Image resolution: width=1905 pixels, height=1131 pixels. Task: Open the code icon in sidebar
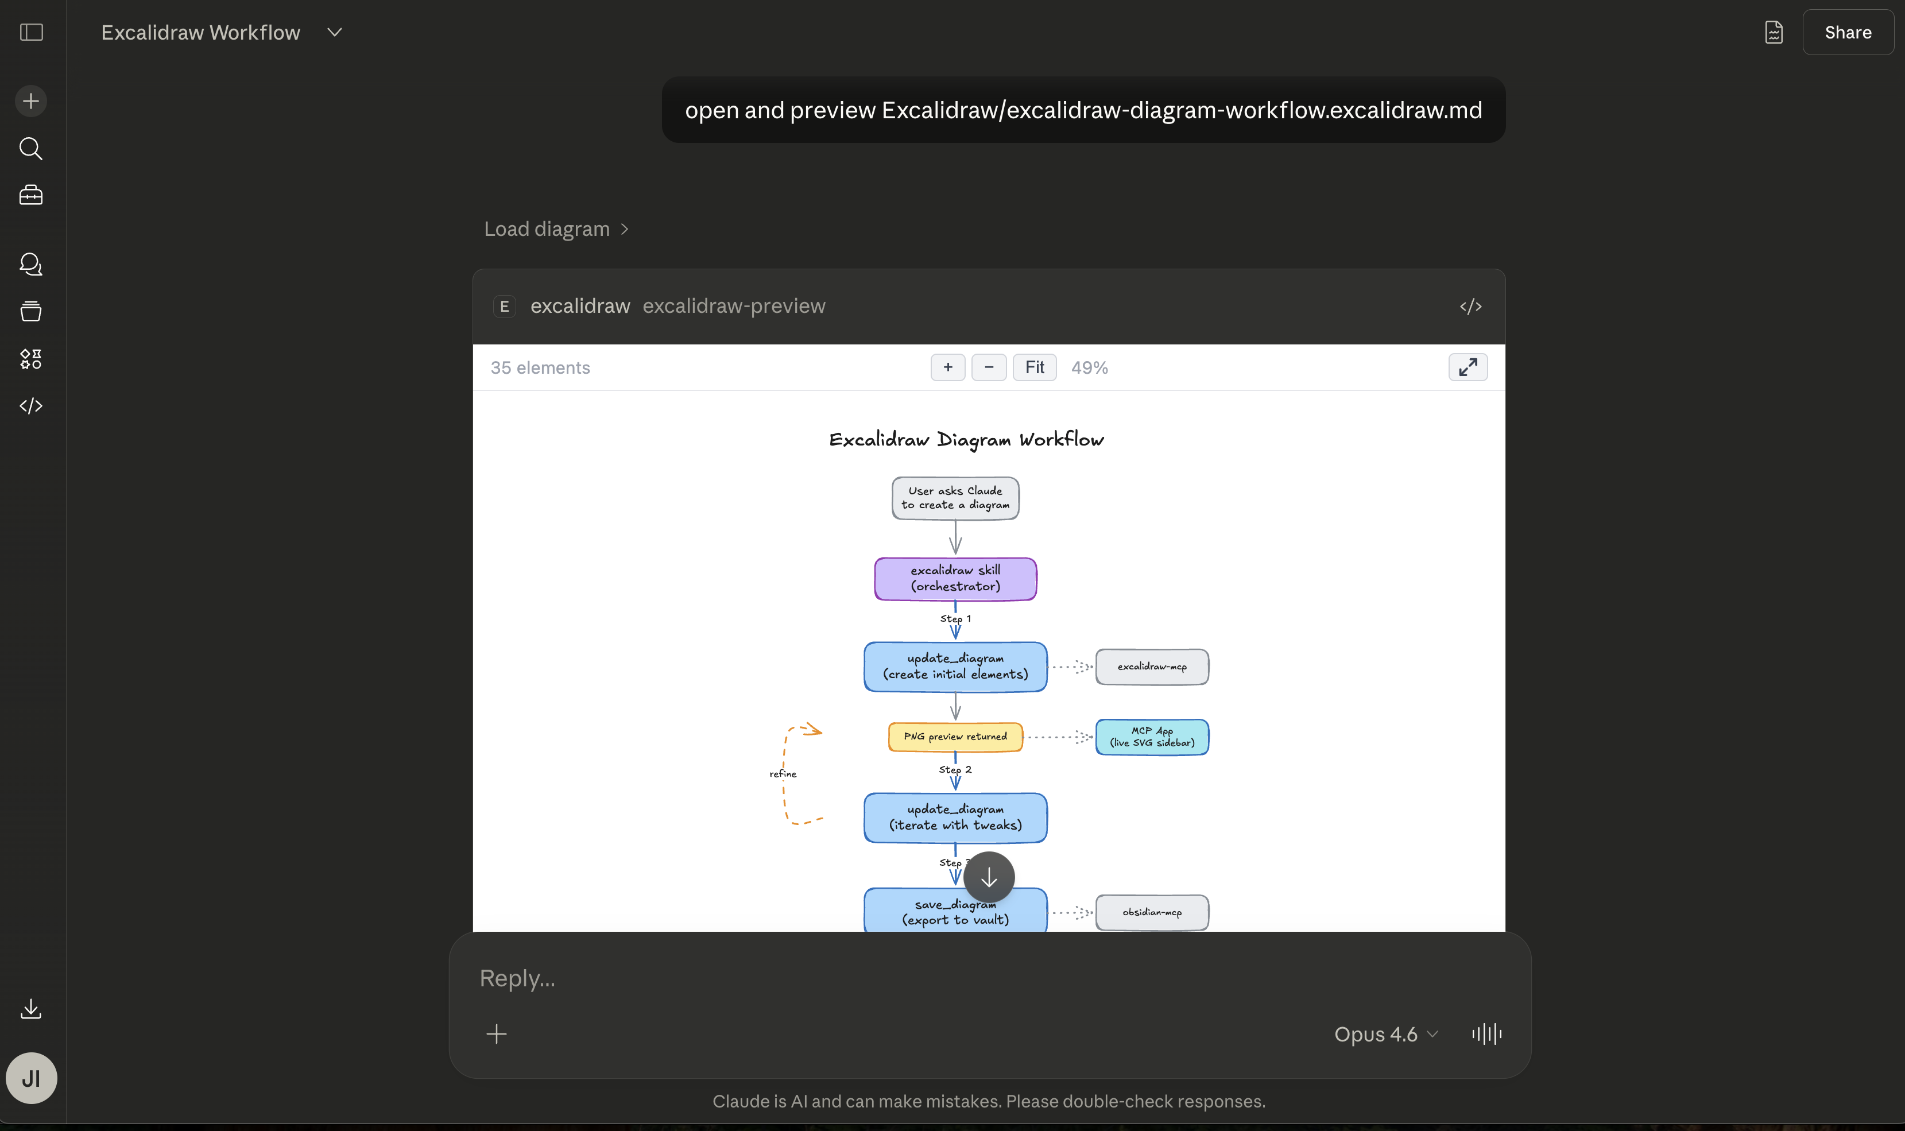click(x=31, y=406)
